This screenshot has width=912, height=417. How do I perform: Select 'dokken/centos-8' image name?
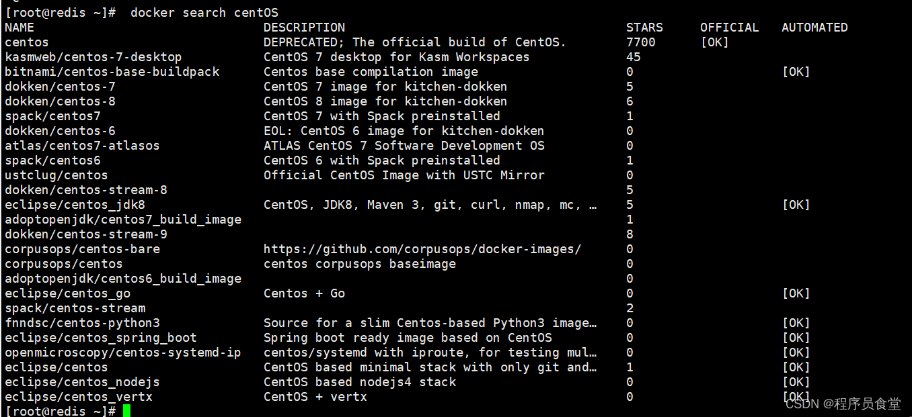point(61,101)
